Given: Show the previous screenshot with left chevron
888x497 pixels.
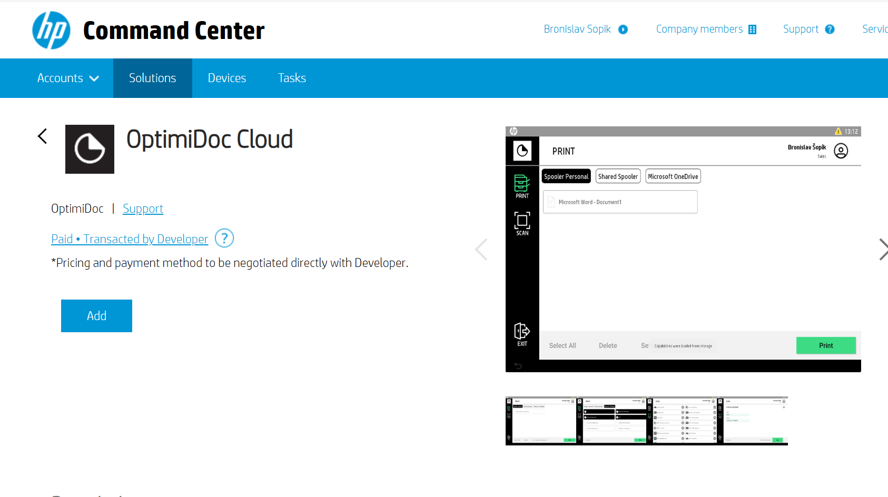Looking at the screenshot, I should coord(481,250).
